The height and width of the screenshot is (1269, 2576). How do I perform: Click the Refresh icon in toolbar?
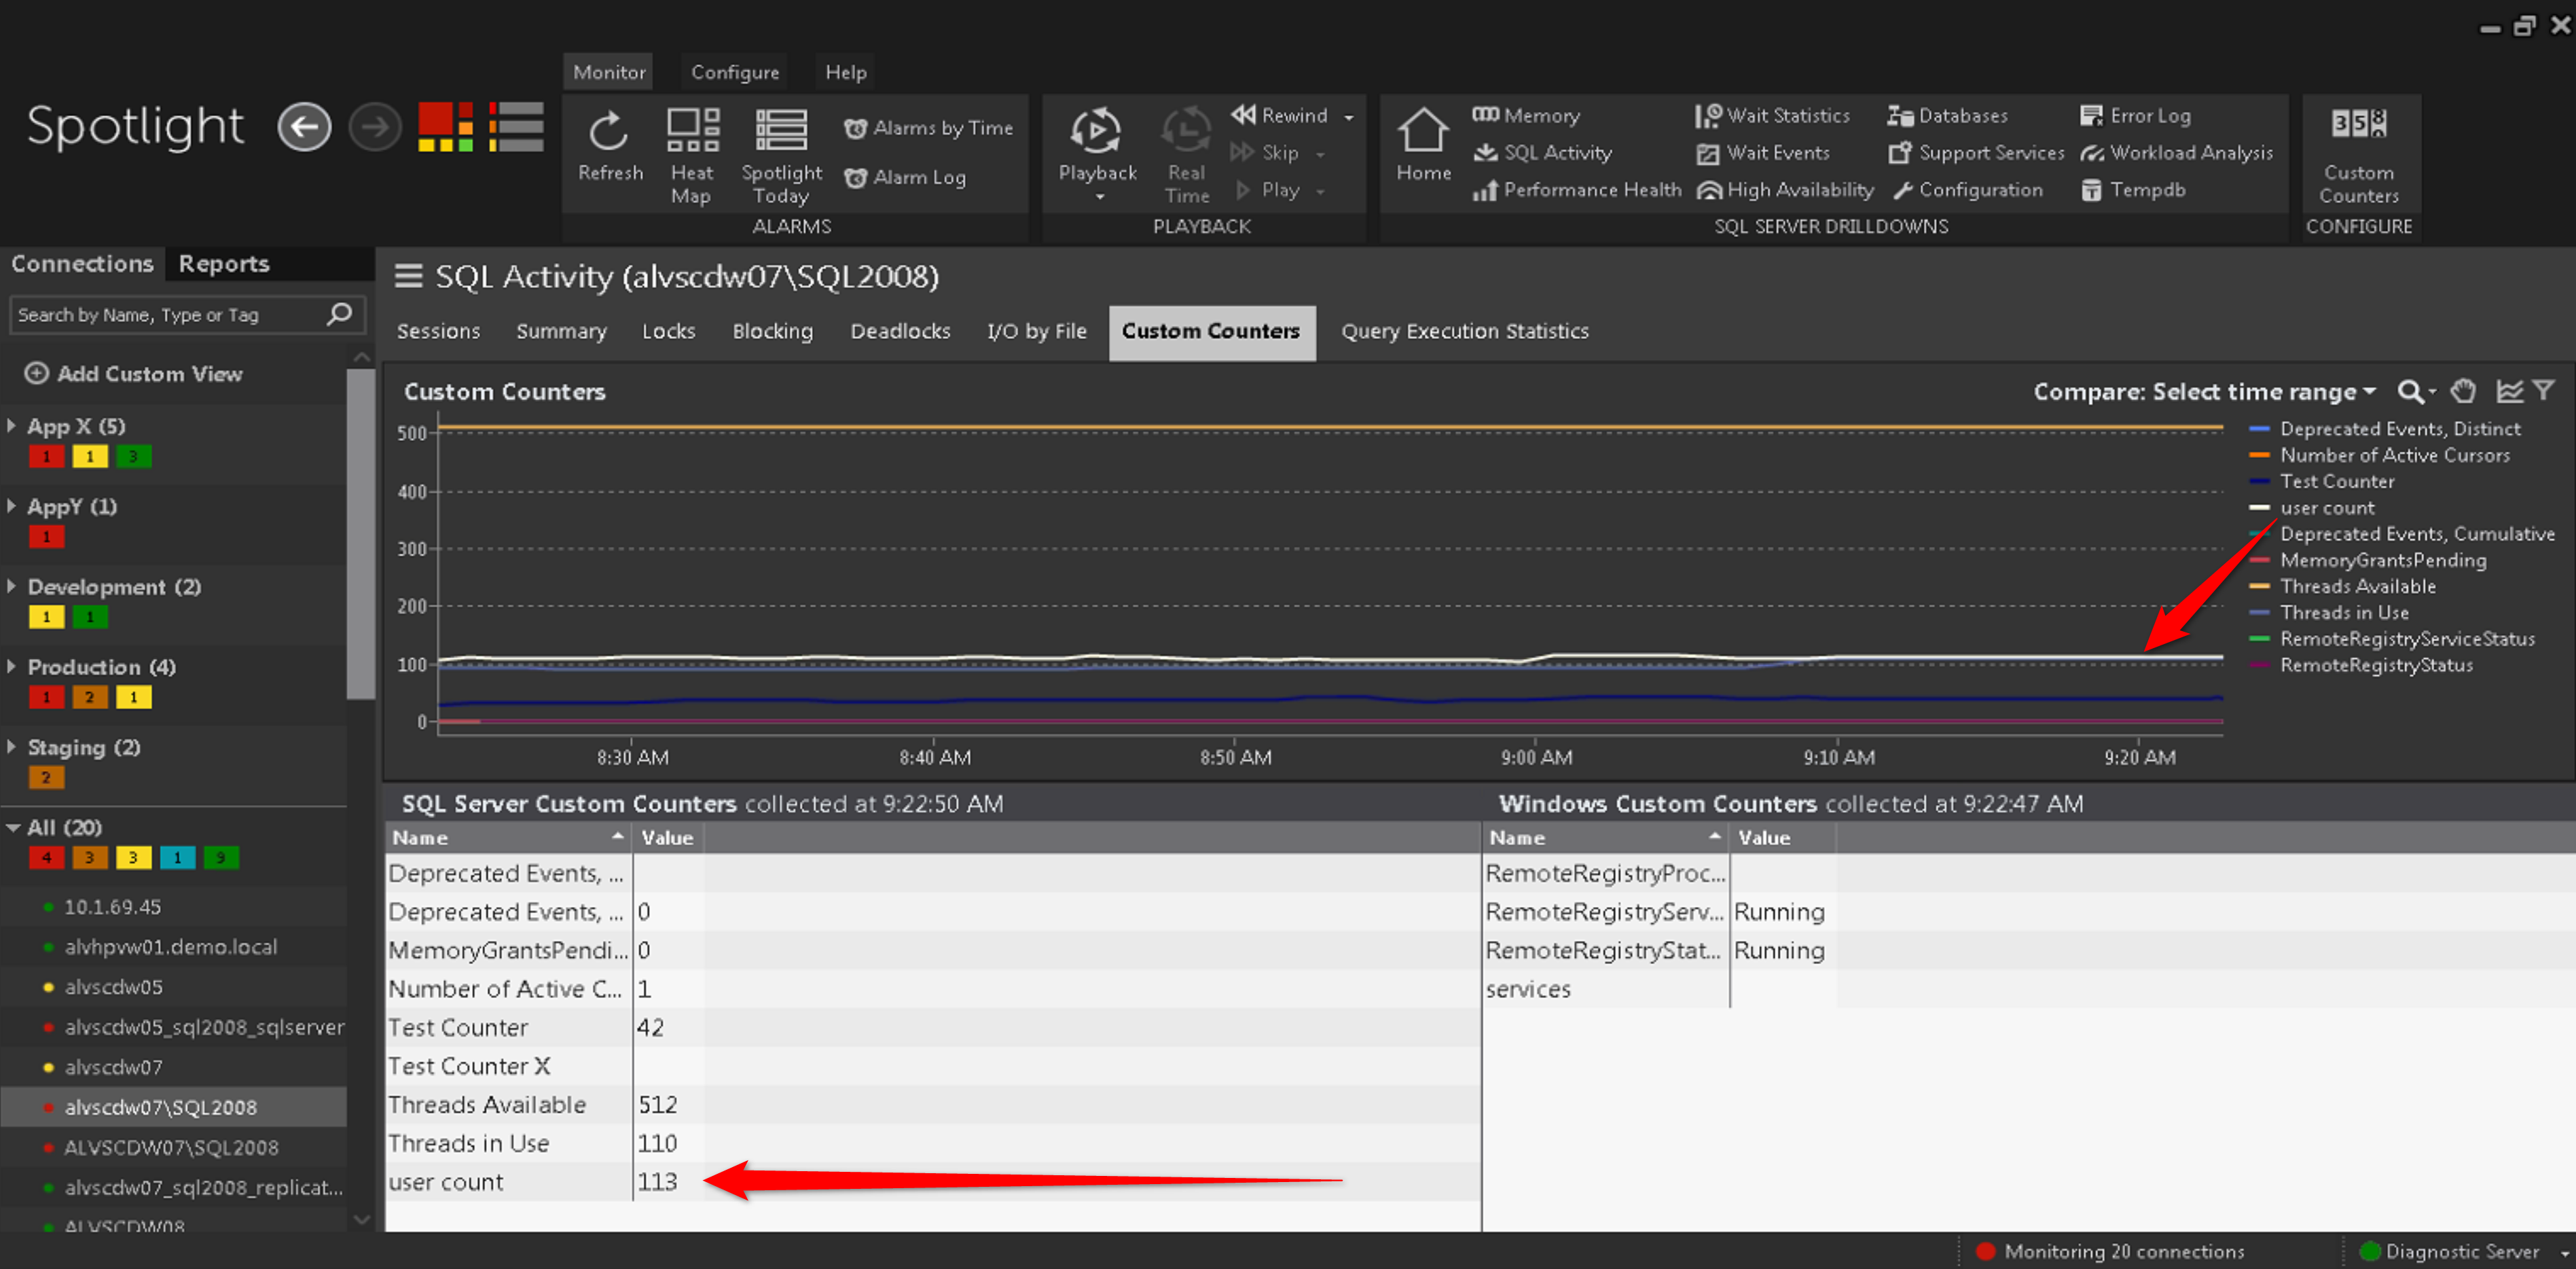[x=609, y=132]
